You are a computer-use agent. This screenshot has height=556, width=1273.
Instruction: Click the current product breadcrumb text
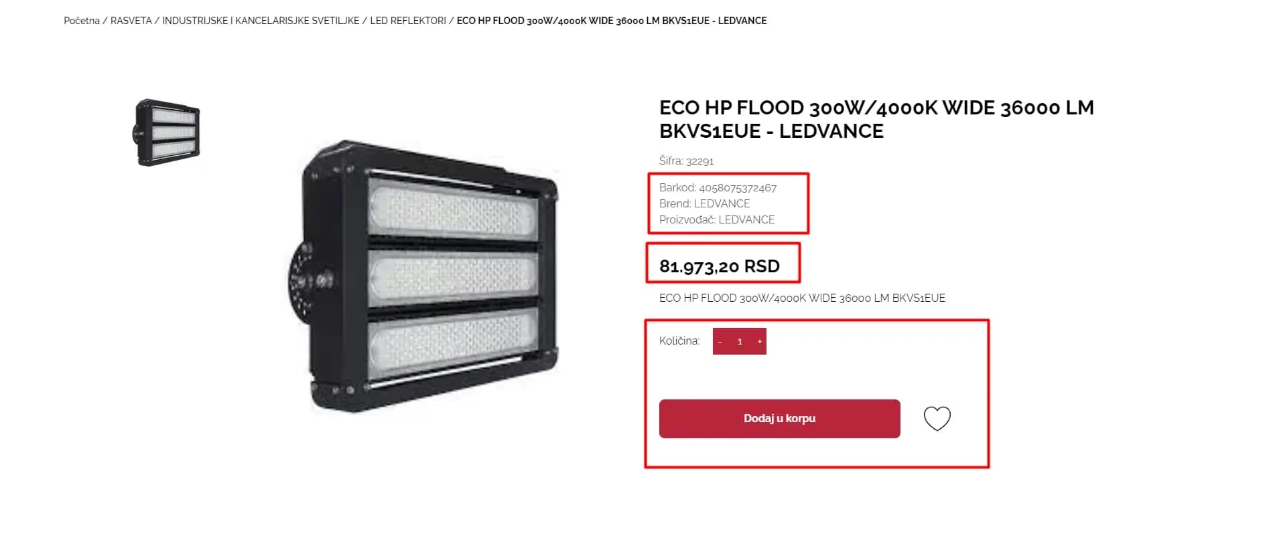(612, 21)
